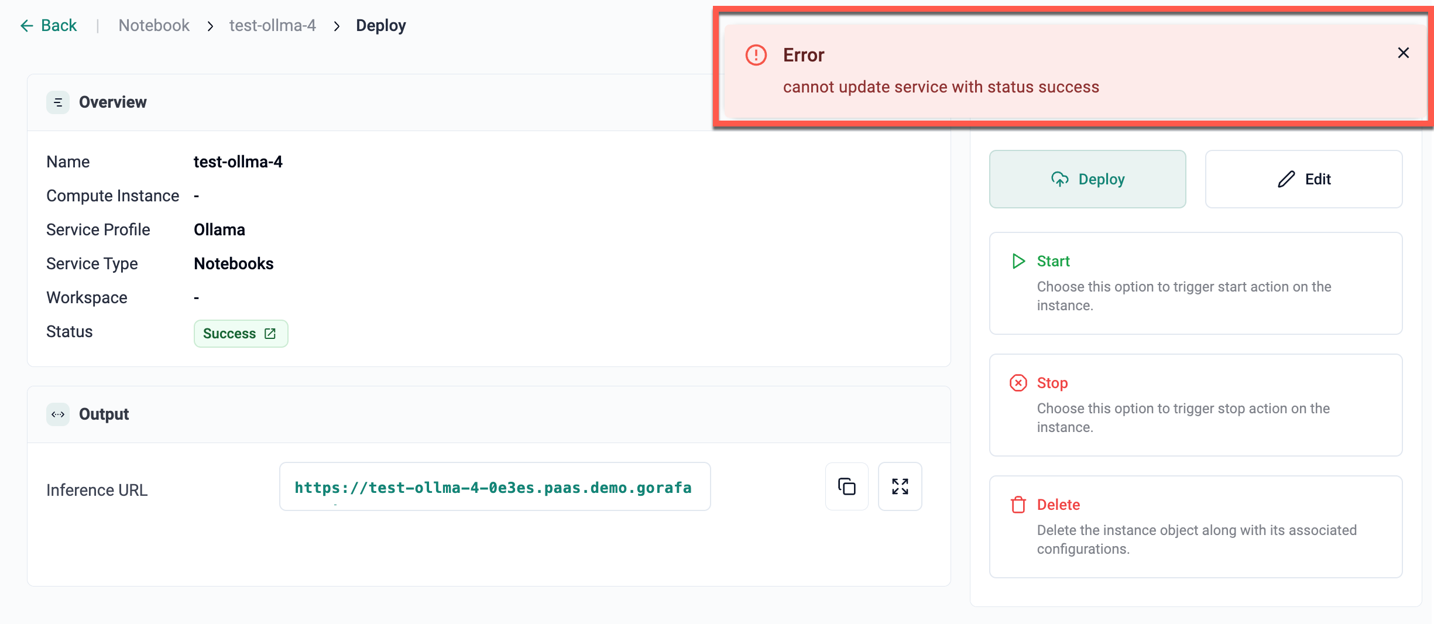Open the test-ollma-4 breadcrumb
This screenshot has height=624, width=1434.
pyautogui.click(x=272, y=26)
